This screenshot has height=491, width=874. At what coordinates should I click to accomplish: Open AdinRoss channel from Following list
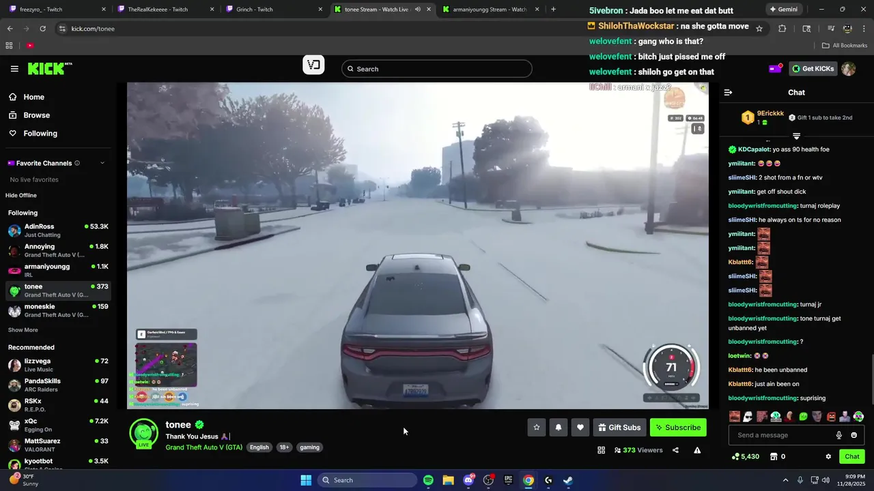(x=58, y=230)
